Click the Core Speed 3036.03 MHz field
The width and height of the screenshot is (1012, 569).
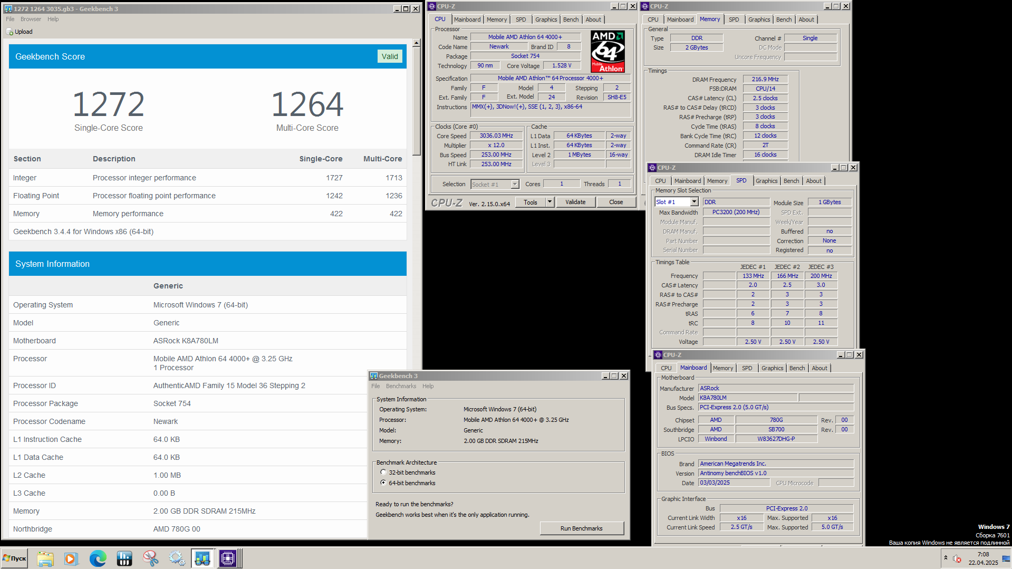(496, 136)
